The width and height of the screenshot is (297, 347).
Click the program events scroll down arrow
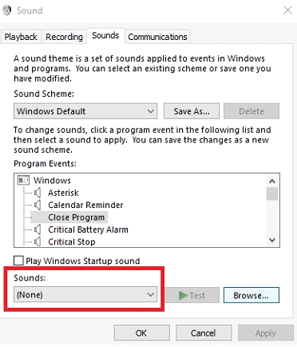(x=272, y=240)
